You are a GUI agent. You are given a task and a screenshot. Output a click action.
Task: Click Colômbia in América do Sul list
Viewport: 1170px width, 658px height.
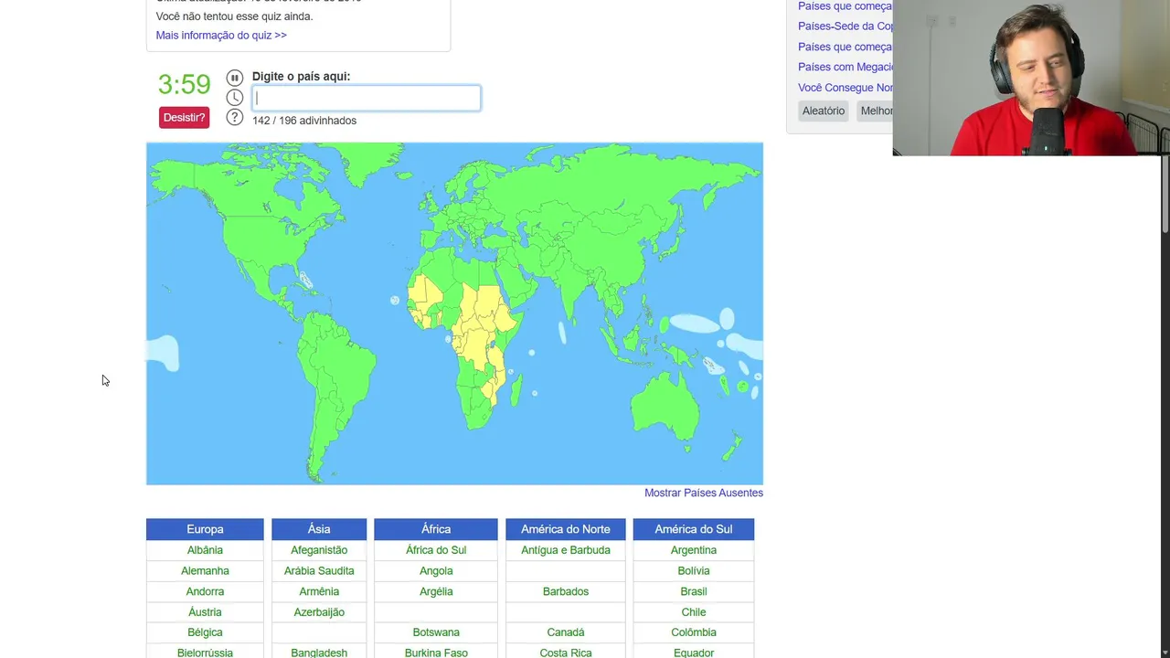tap(694, 632)
